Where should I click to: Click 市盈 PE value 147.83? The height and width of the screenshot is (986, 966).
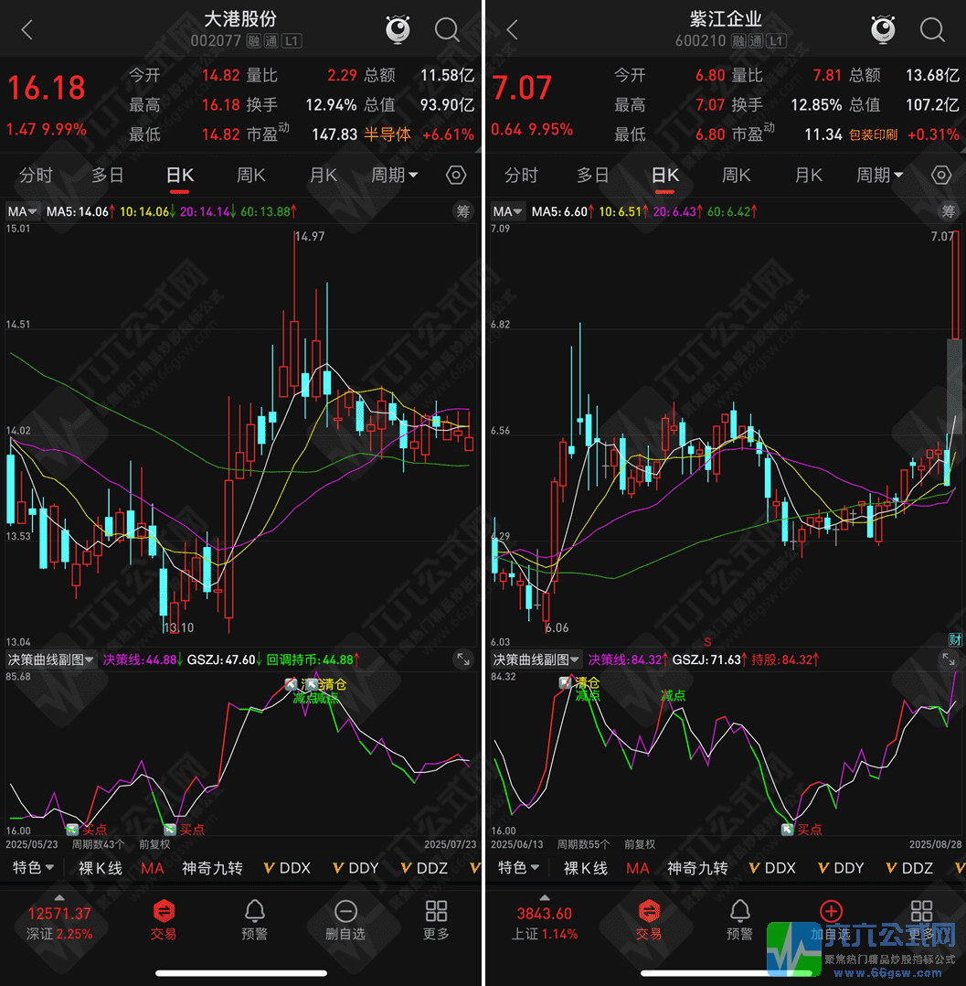334,134
